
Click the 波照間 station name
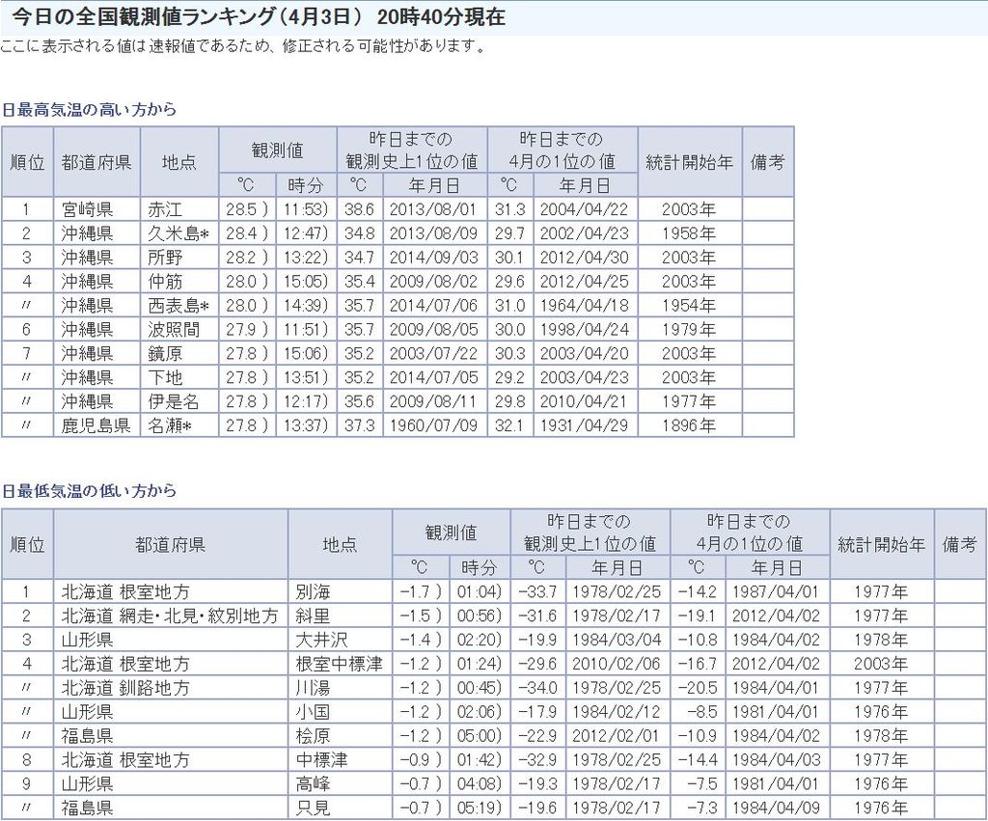coord(172,330)
